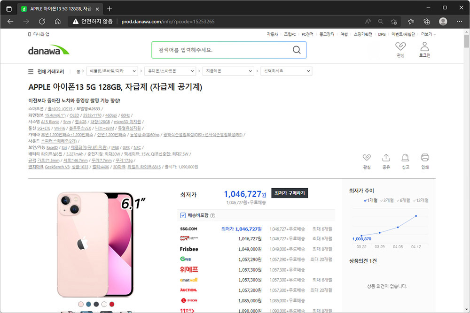Select 3개월 price trend period
470x313 pixels.
pyautogui.click(x=387, y=200)
